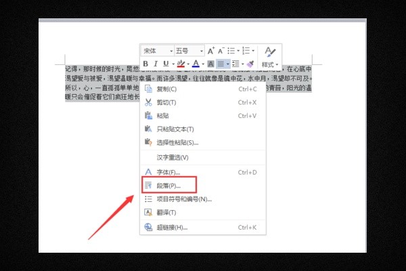Click the 样式 style brush icon

coord(270,51)
